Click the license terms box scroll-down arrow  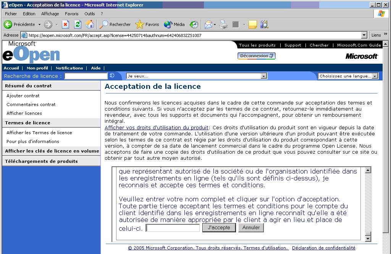368,239
